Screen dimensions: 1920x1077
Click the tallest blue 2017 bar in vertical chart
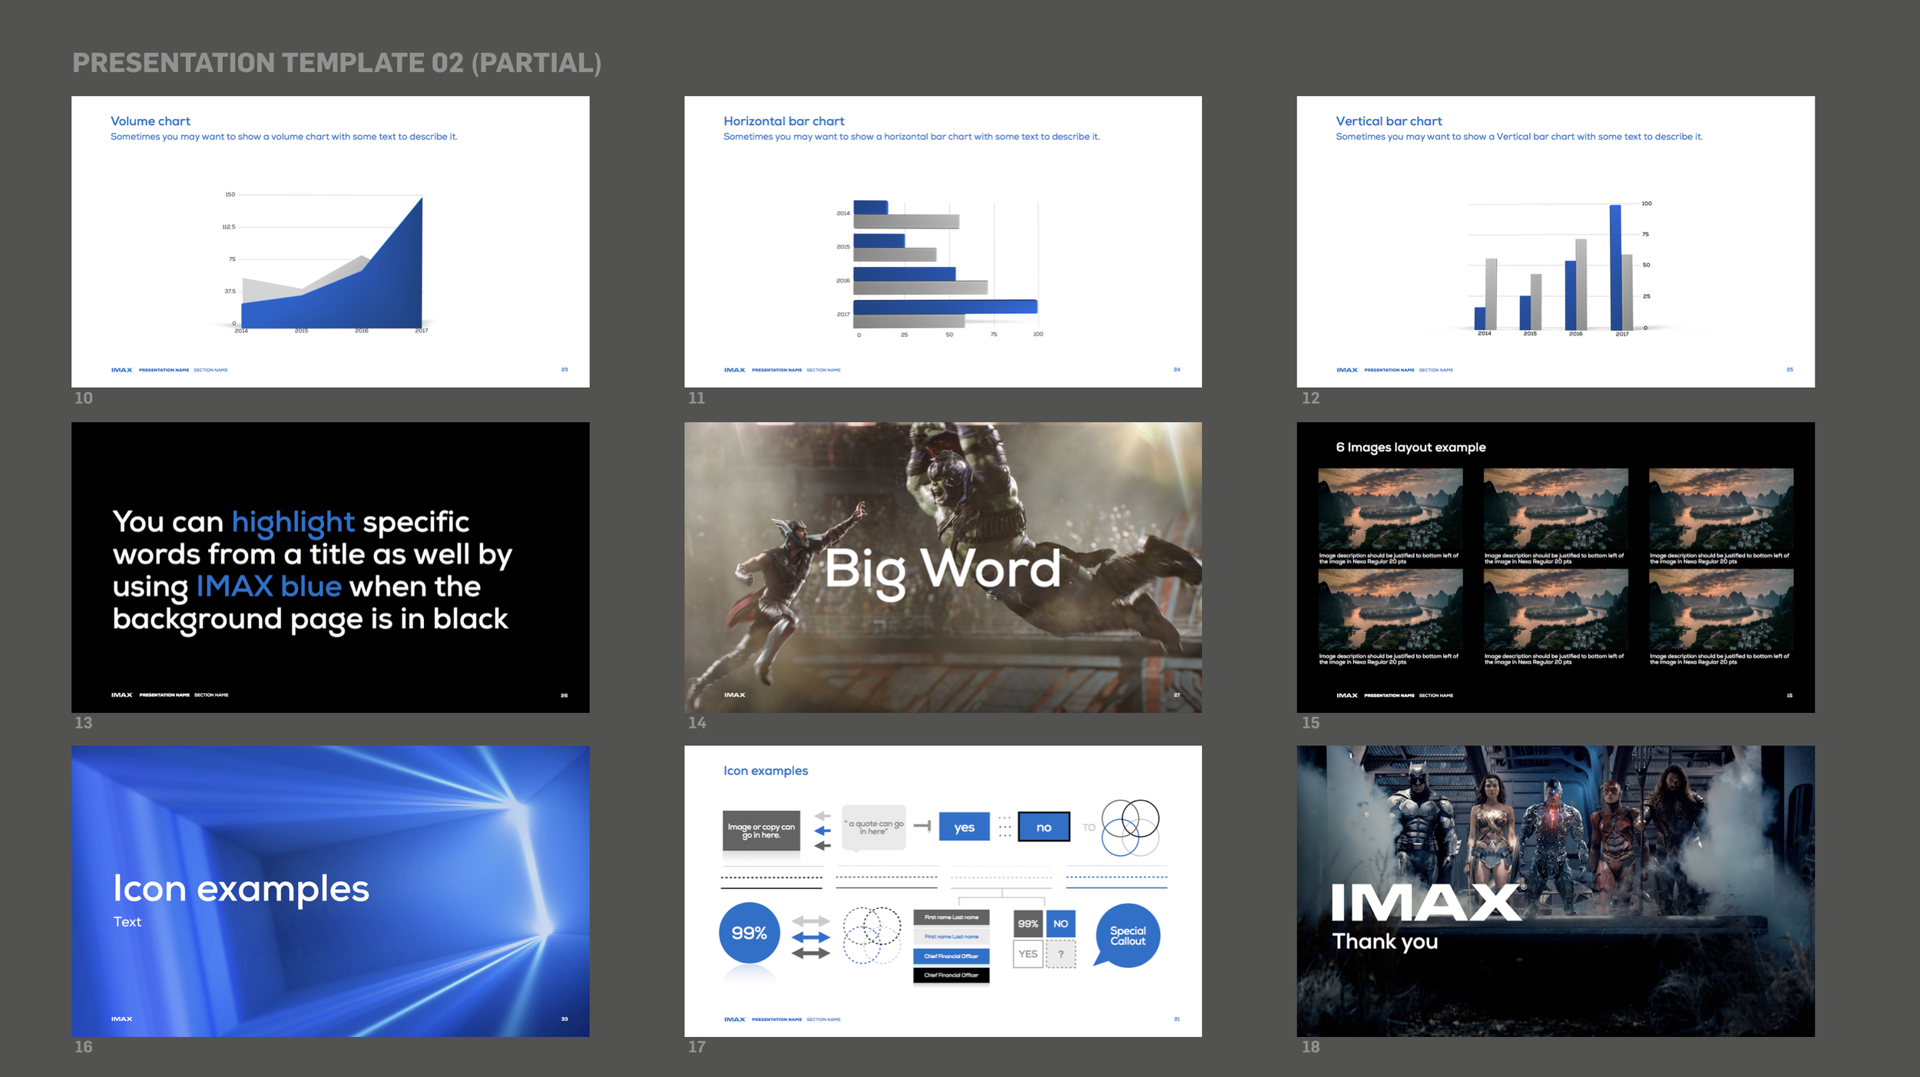tap(1615, 267)
